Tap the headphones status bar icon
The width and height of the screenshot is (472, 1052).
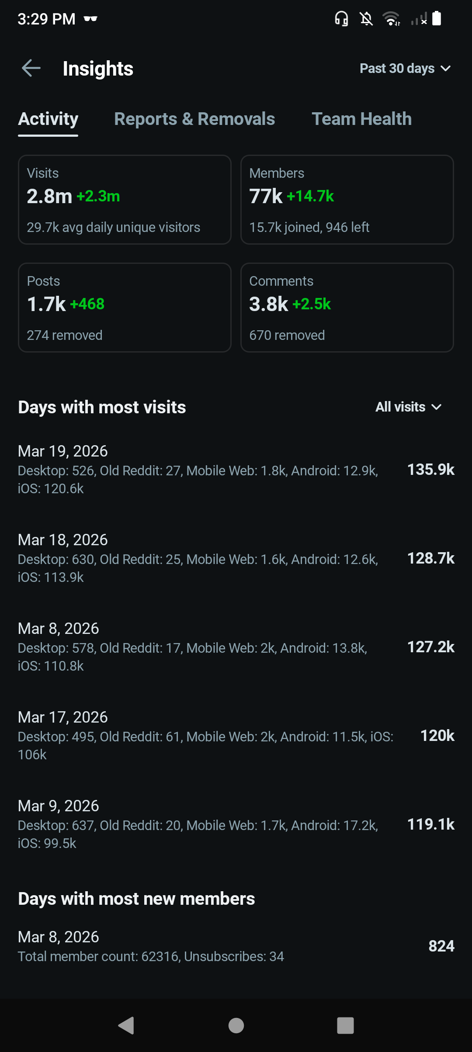coord(341,19)
